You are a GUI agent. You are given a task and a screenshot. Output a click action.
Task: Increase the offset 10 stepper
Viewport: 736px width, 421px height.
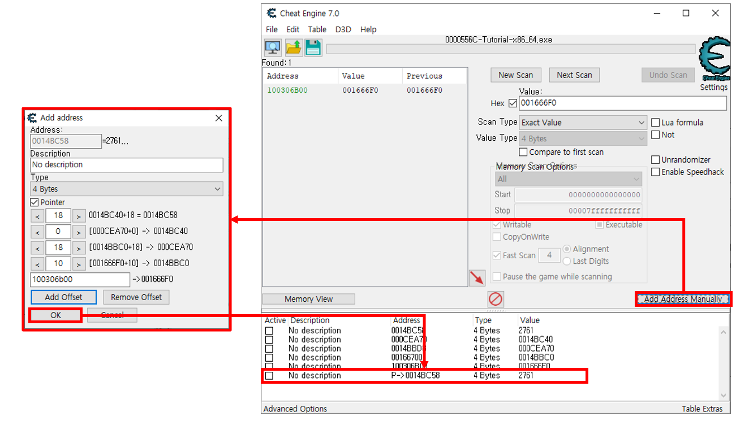79,264
